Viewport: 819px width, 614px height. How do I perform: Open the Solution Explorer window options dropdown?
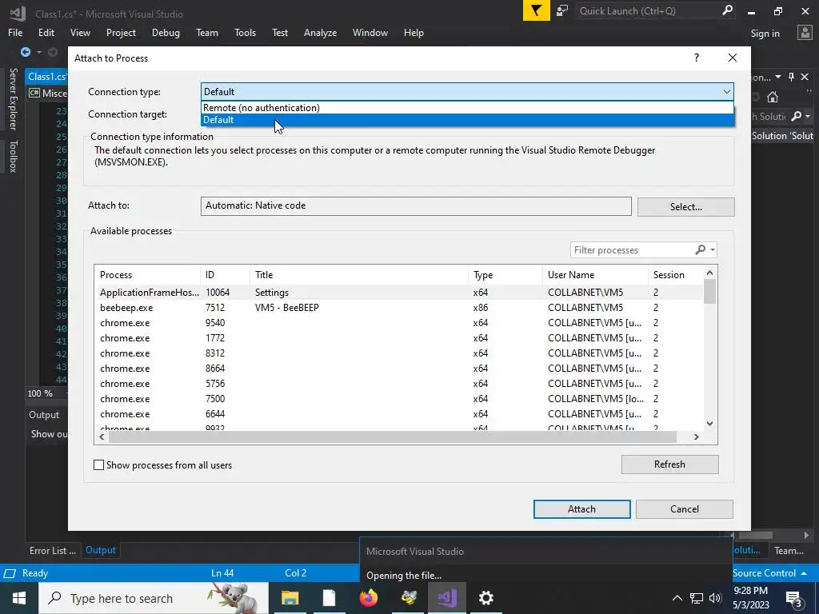coord(778,77)
